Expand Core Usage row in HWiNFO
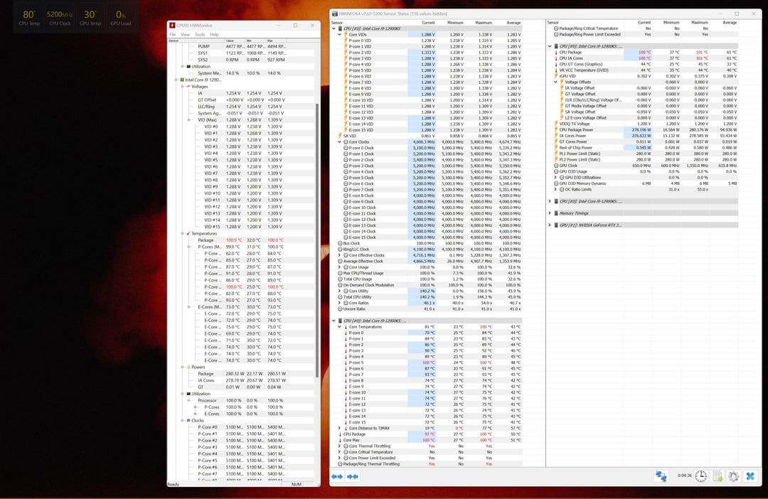This screenshot has height=499, width=768. pyautogui.click(x=339, y=267)
